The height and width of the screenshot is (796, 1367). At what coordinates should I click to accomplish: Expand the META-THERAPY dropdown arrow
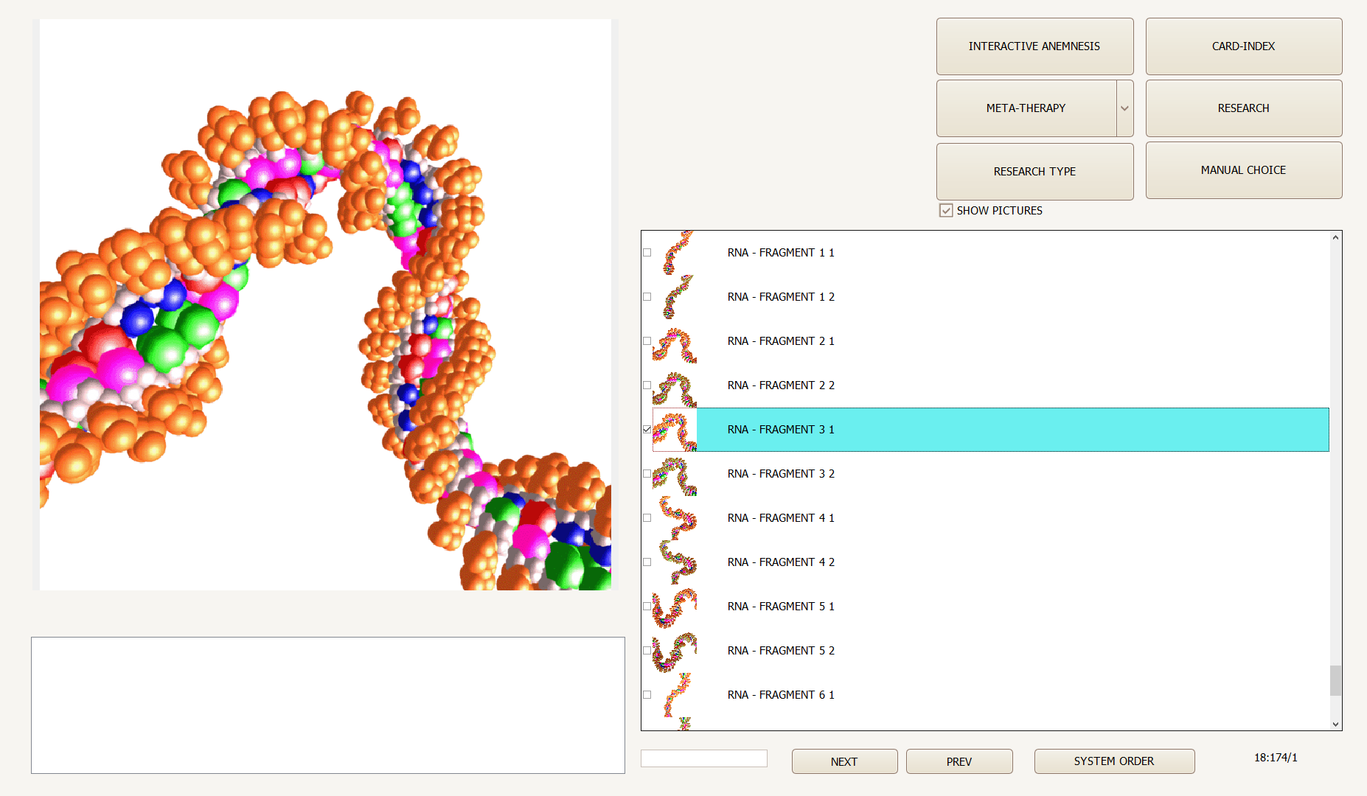1124,108
